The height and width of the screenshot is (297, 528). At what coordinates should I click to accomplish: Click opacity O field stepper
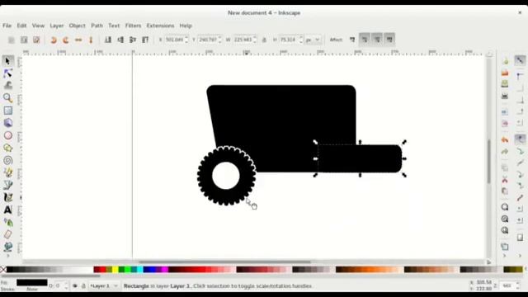[66, 286]
